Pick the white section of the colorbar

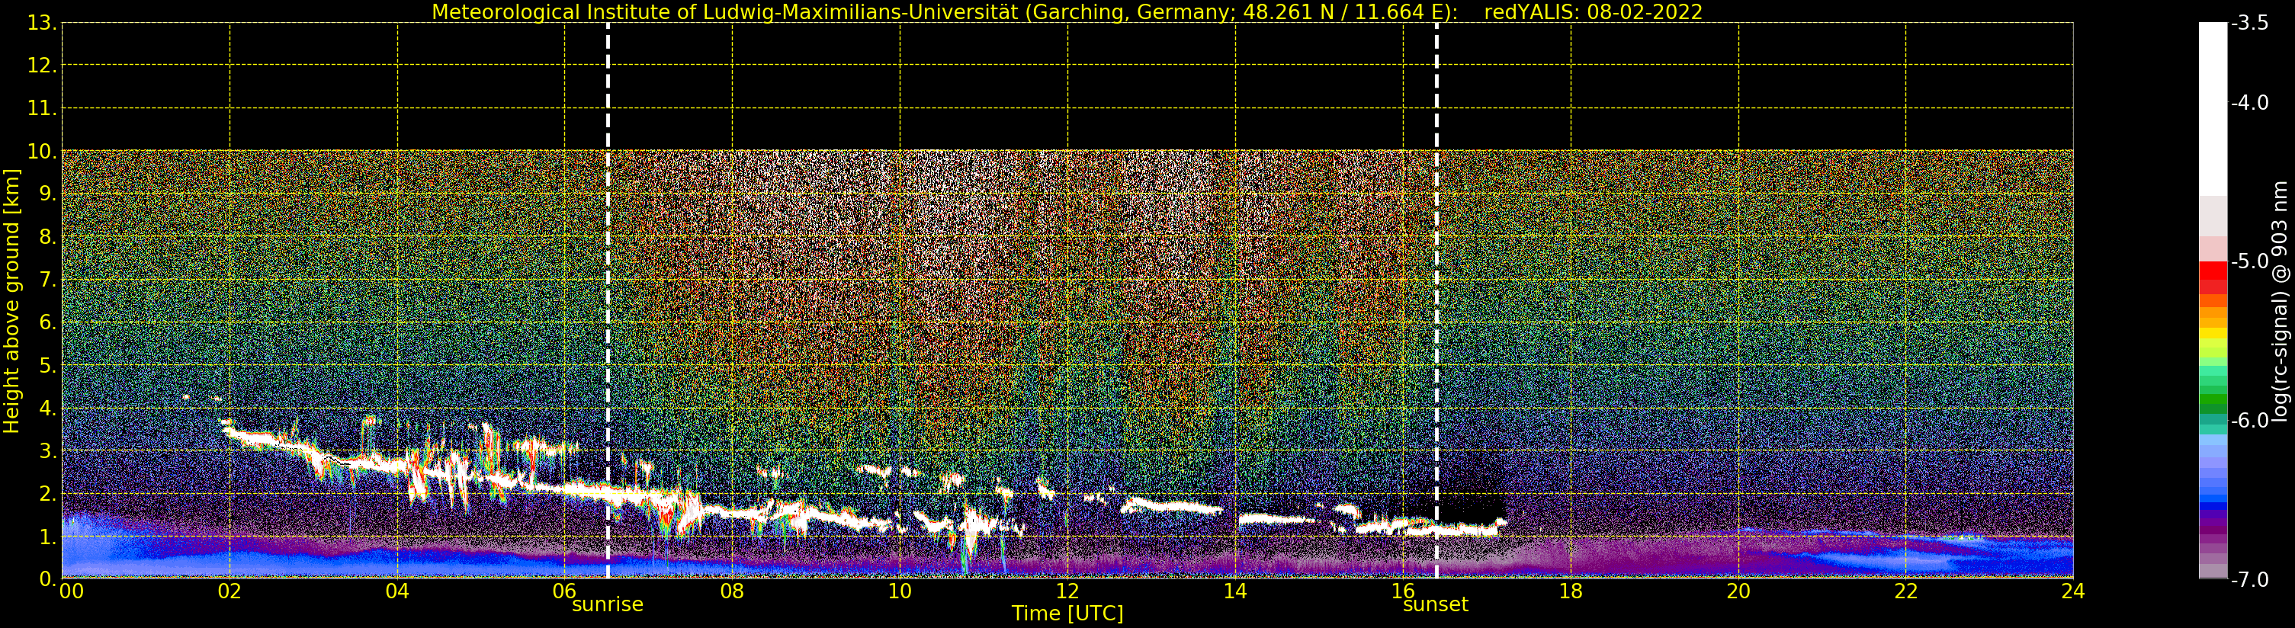[x=2213, y=109]
